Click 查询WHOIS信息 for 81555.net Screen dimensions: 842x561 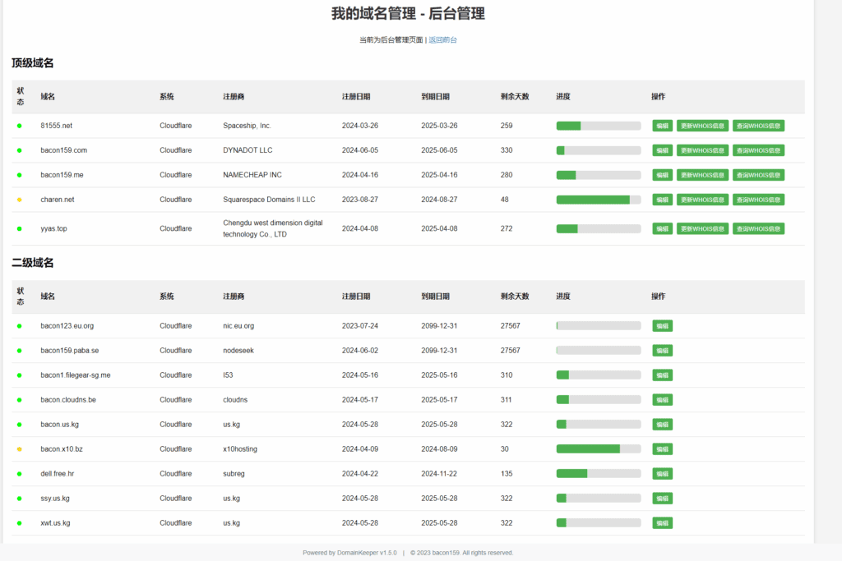pyautogui.click(x=758, y=126)
